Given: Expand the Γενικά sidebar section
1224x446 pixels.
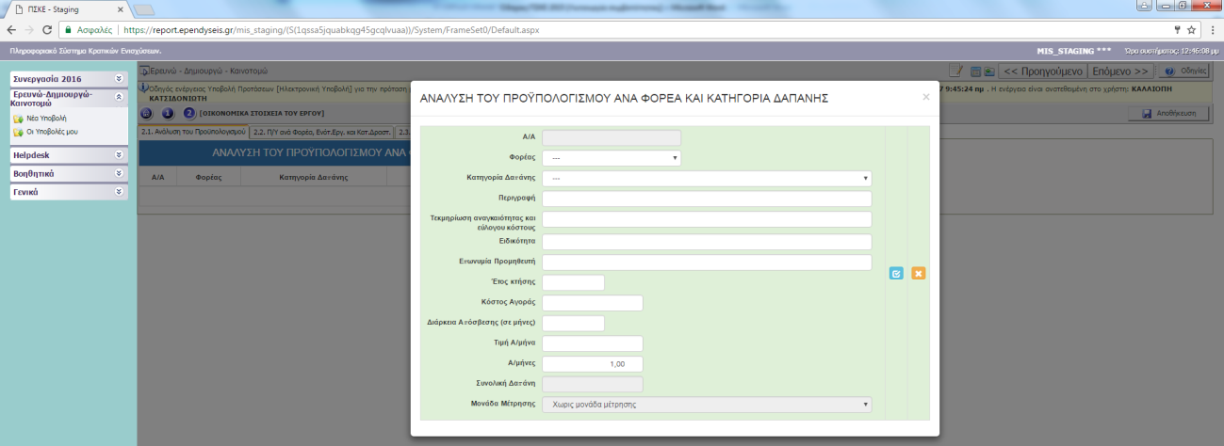Looking at the screenshot, I should 67,191.
